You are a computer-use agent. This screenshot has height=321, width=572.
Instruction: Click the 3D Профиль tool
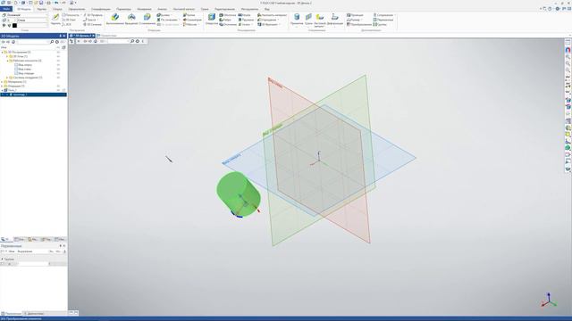point(93,15)
